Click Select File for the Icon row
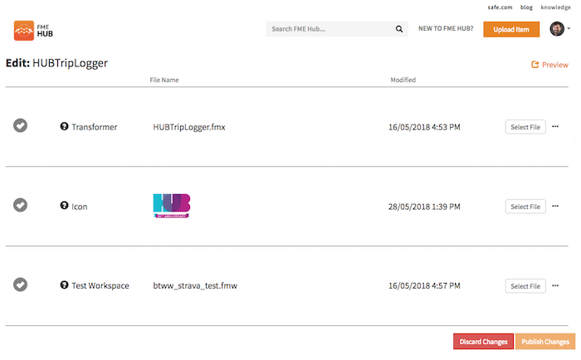This screenshot has width=581, height=360. click(x=525, y=207)
